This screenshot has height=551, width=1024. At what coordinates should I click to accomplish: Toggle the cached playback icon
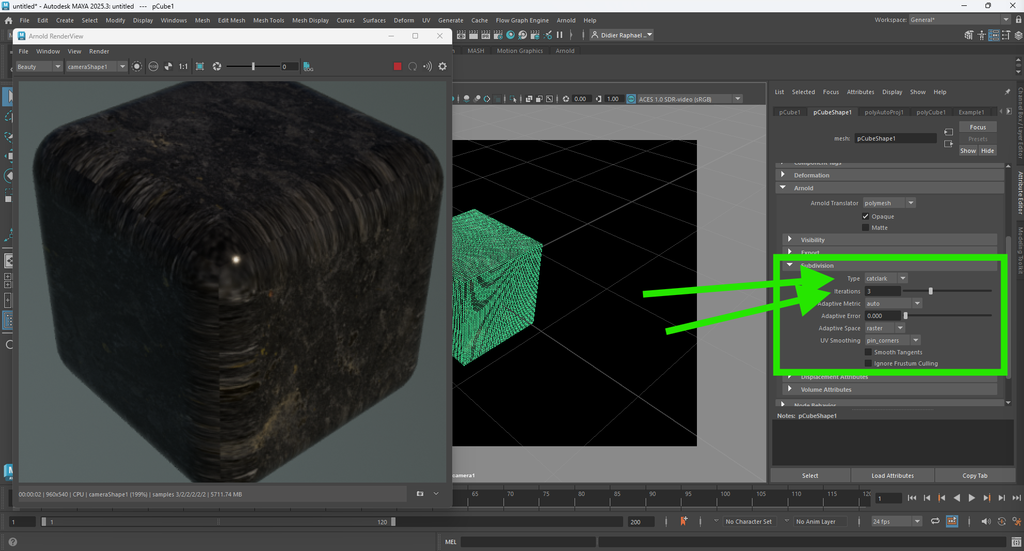click(x=952, y=521)
